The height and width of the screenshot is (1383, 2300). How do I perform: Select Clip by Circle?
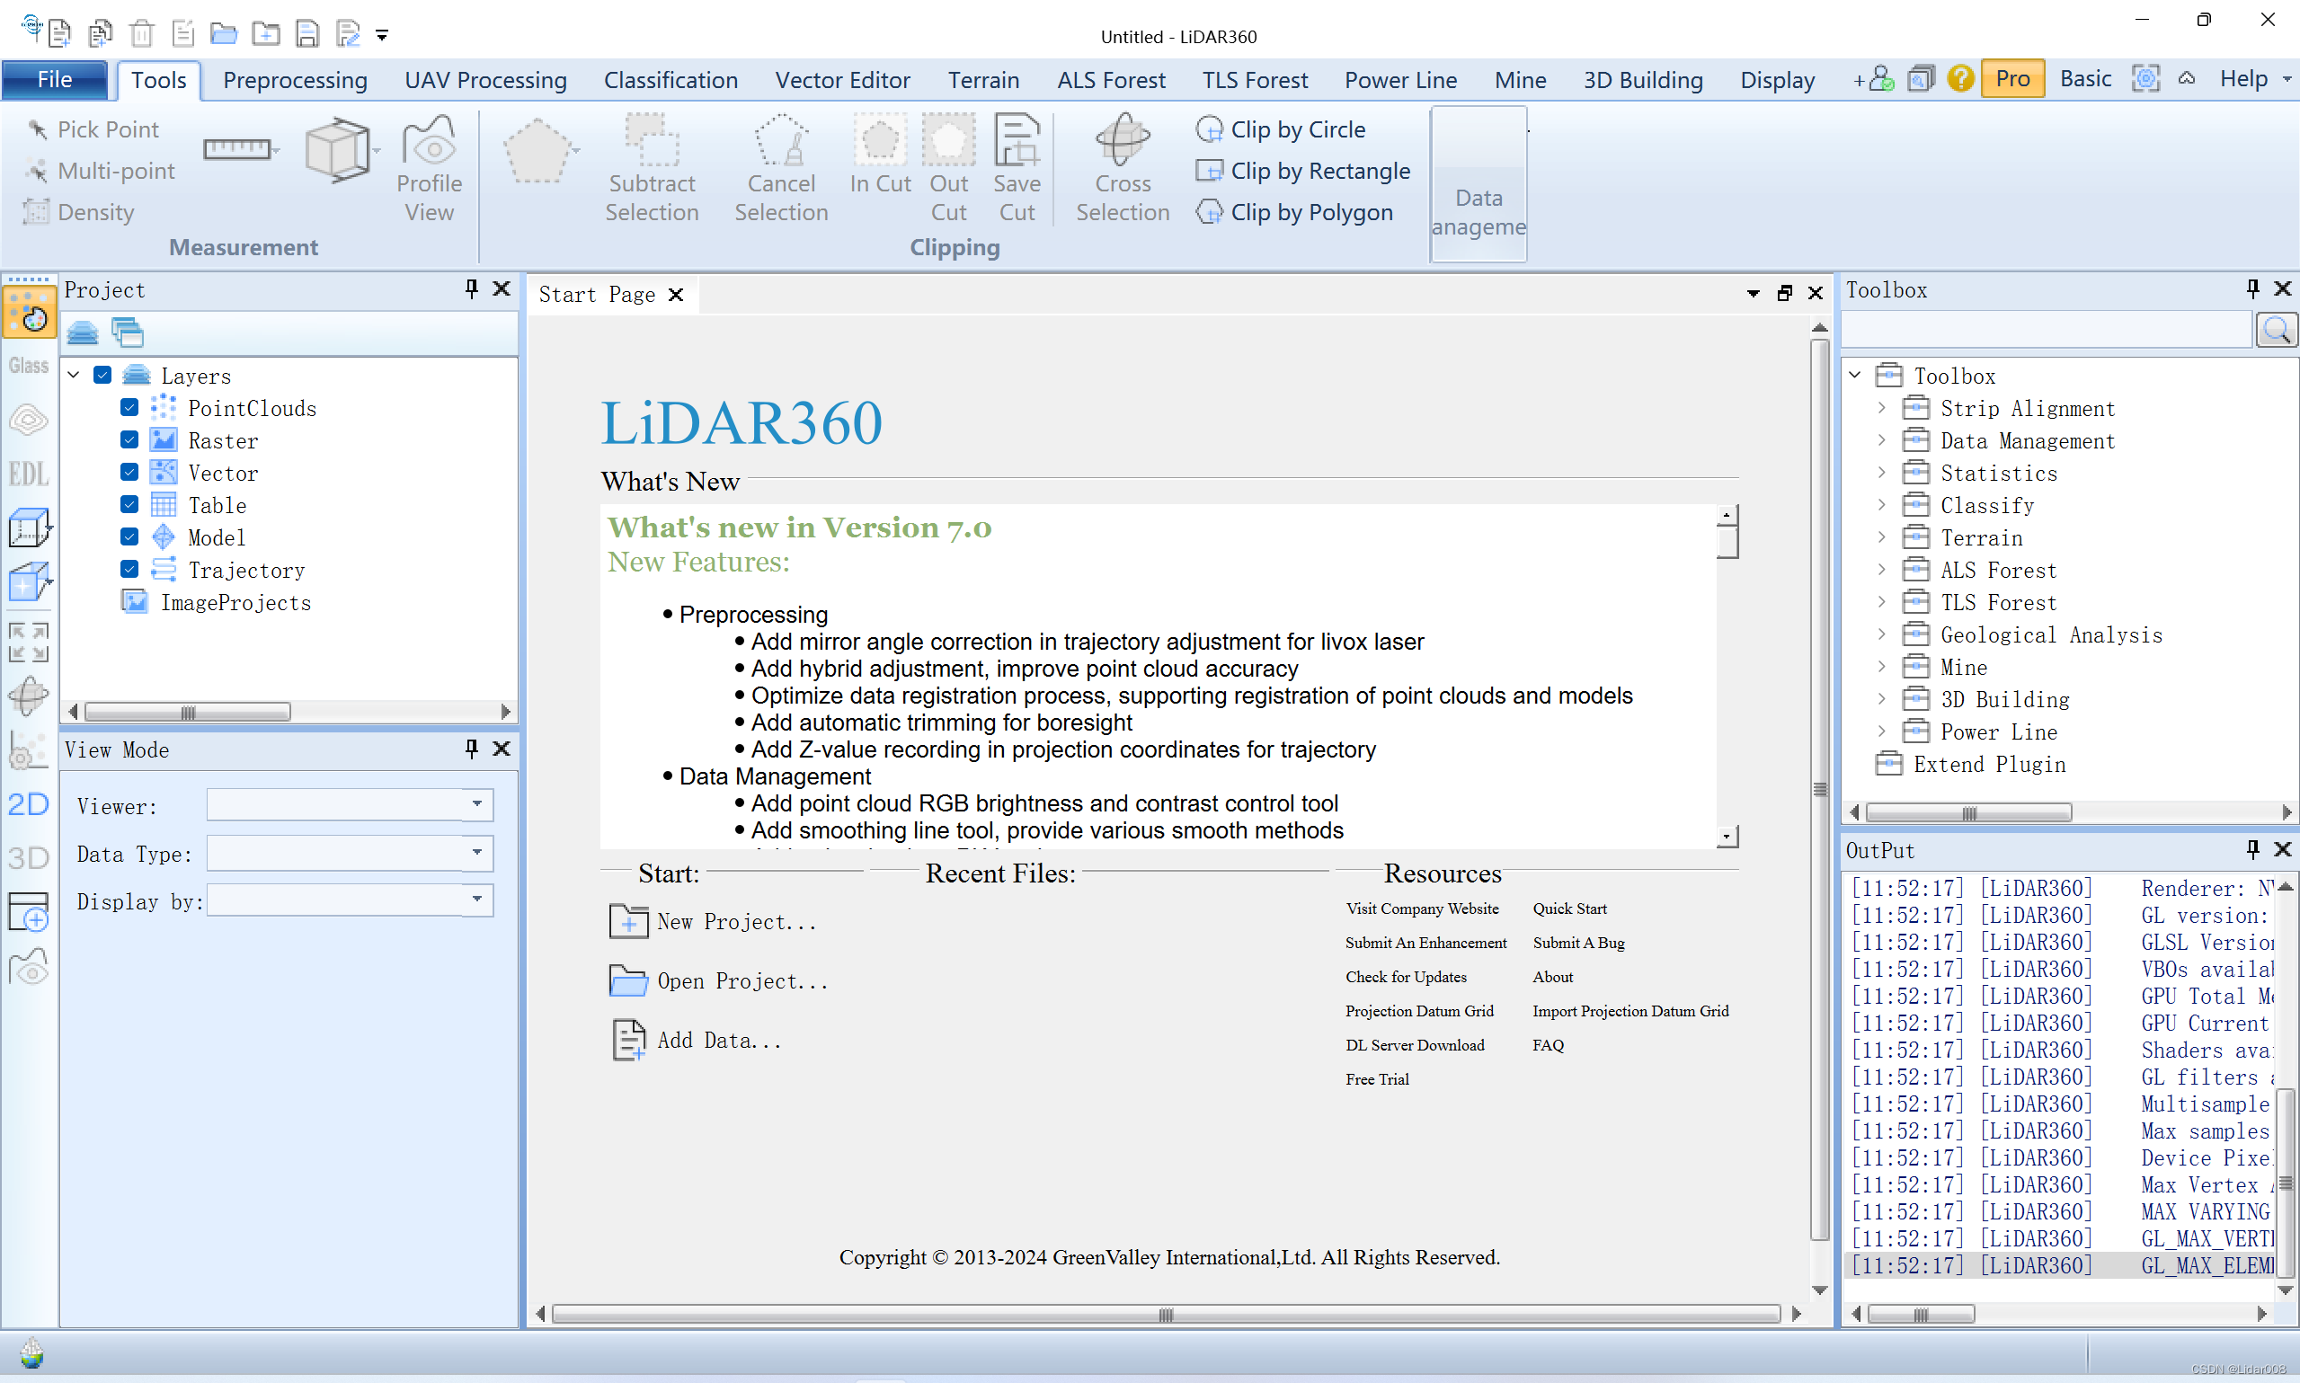tap(1281, 129)
